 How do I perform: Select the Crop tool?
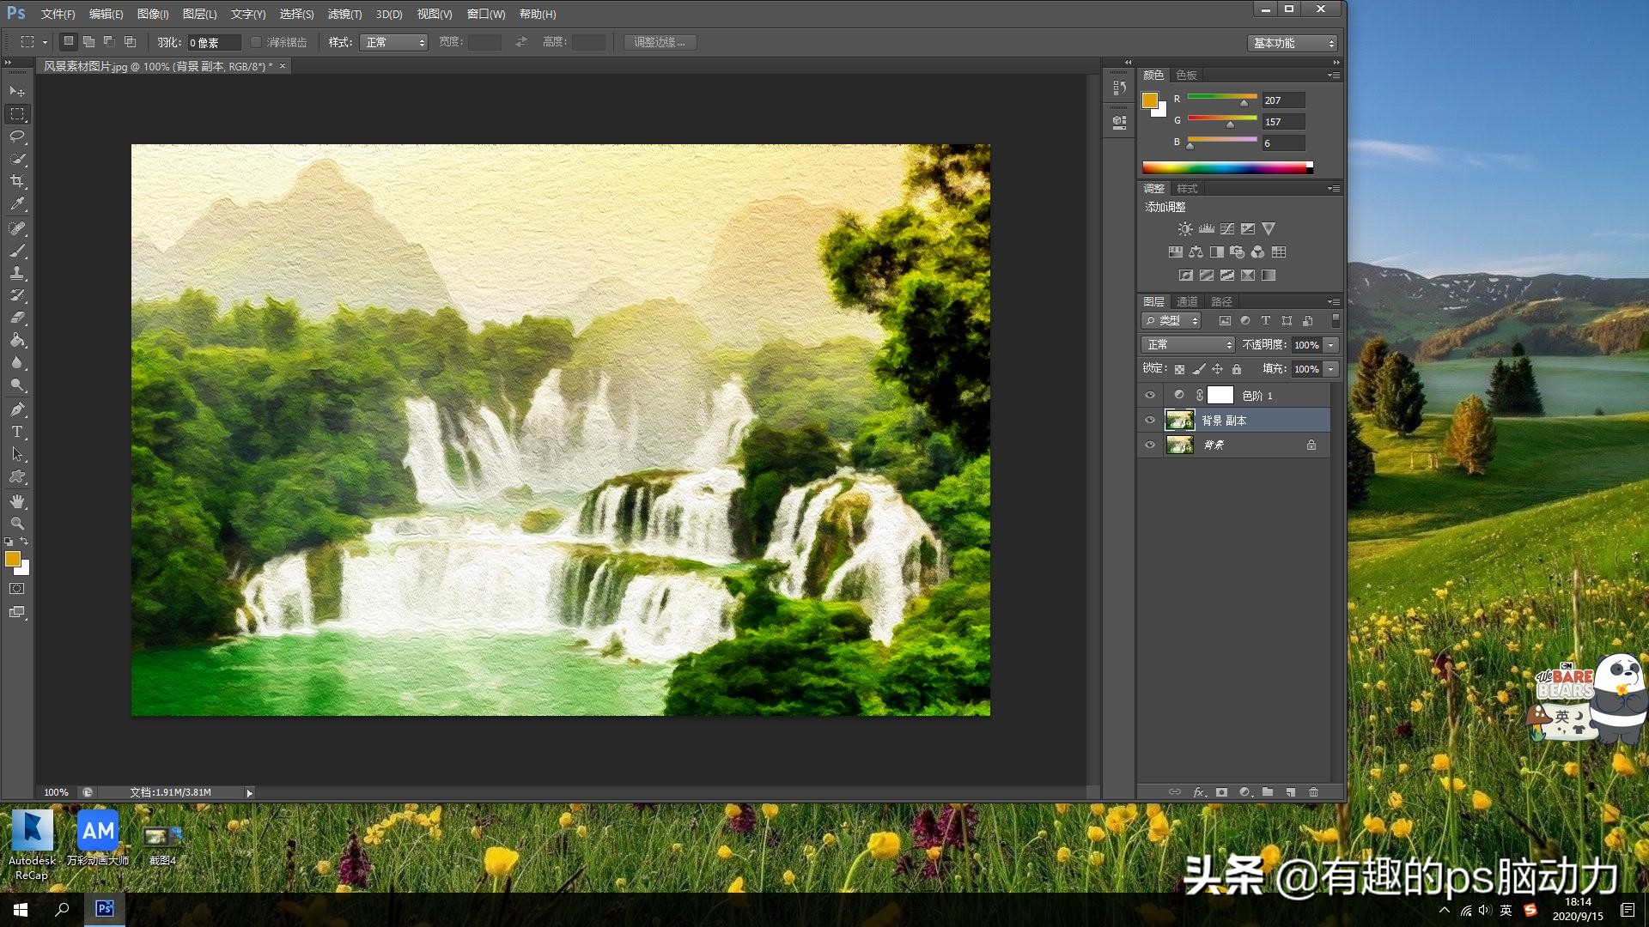pyautogui.click(x=17, y=181)
